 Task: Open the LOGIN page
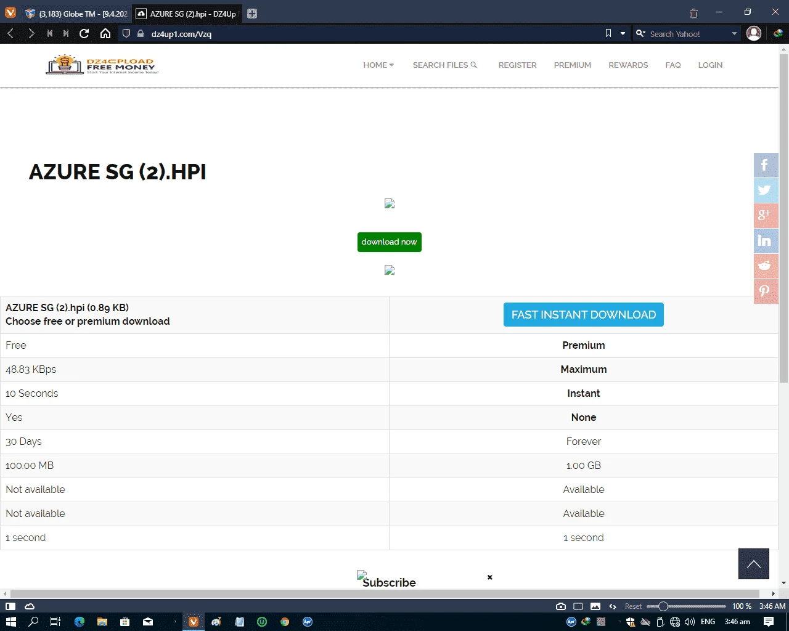pyautogui.click(x=710, y=65)
